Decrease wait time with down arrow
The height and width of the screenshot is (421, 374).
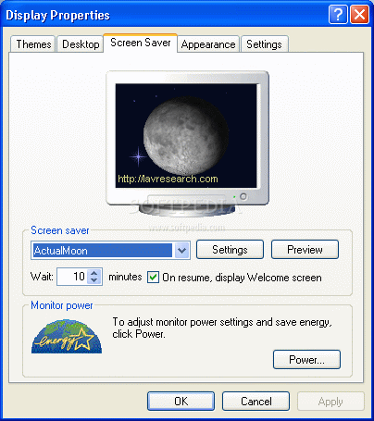click(x=94, y=280)
